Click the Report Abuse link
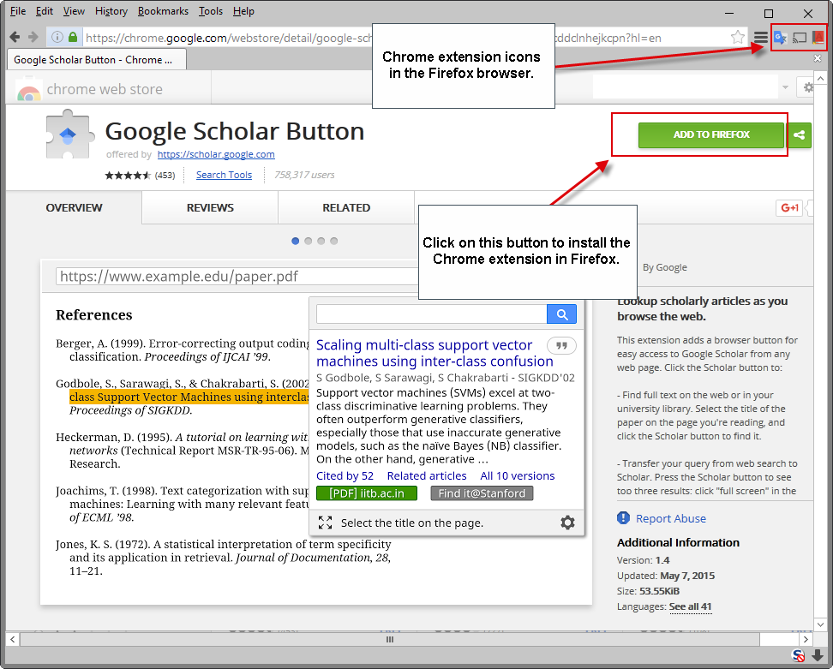Image resolution: width=833 pixels, height=669 pixels. 670,518
